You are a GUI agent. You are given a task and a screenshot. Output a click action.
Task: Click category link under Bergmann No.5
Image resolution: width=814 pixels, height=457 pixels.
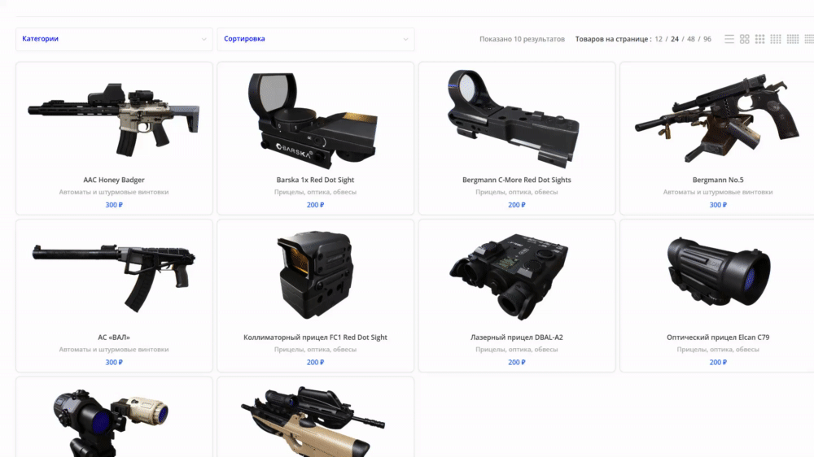point(718,192)
